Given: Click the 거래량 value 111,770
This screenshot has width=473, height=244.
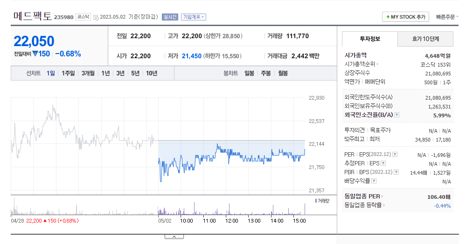Looking at the screenshot, I should point(298,36).
